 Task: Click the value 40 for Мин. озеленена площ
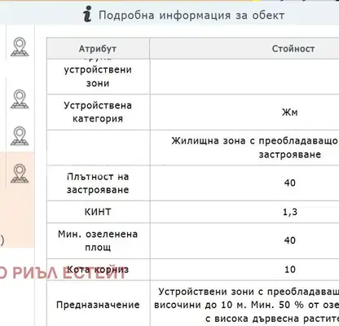pos(290,240)
